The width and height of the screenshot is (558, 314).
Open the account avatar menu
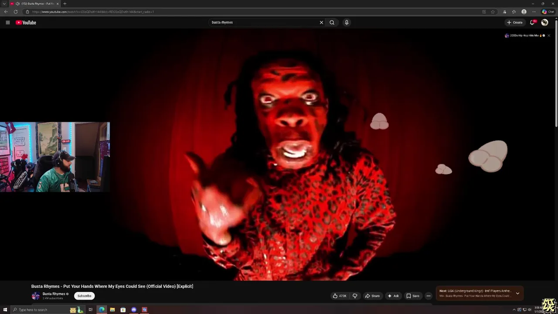[544, 22]
